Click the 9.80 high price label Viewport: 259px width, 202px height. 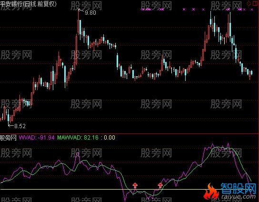click(90, 13)
